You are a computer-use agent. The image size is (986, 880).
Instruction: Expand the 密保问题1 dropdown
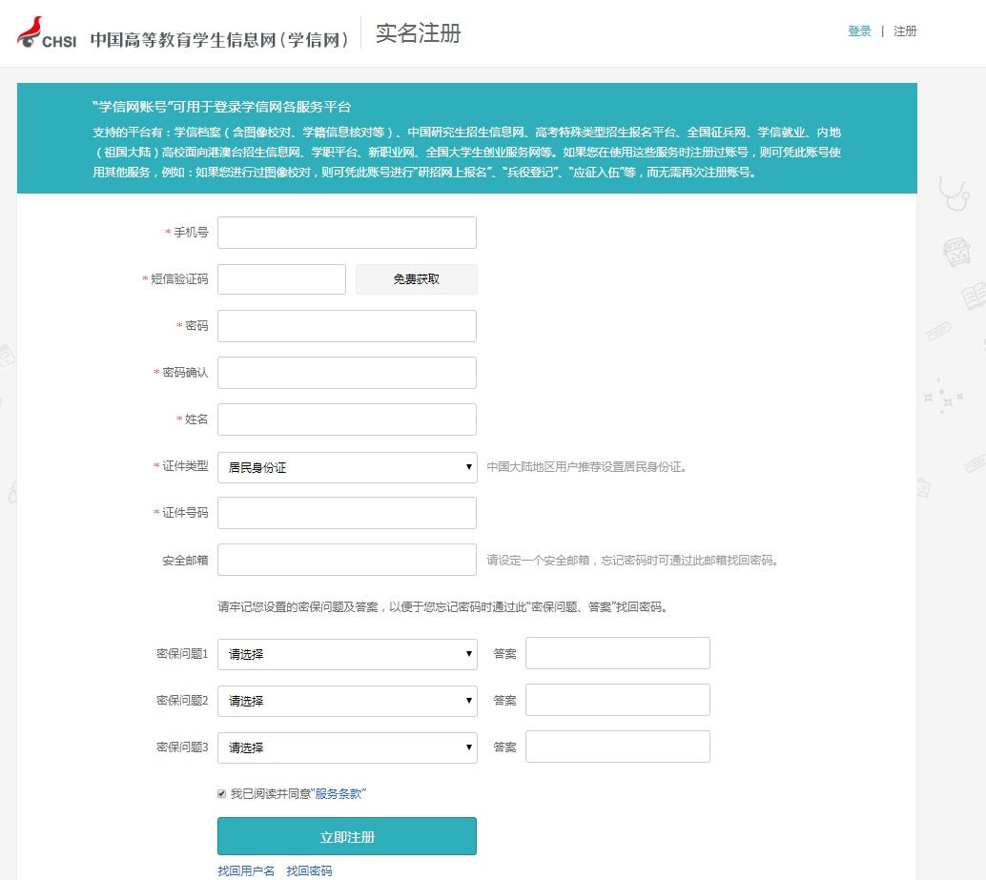point(347,654)
